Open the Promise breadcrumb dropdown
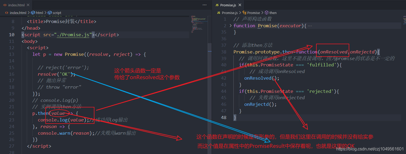 254,13
